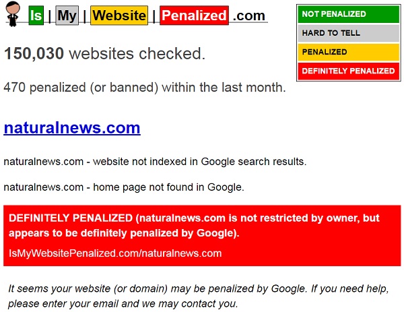Click the '.com' logo text
The image size is (404, 312).
[248, 16]
